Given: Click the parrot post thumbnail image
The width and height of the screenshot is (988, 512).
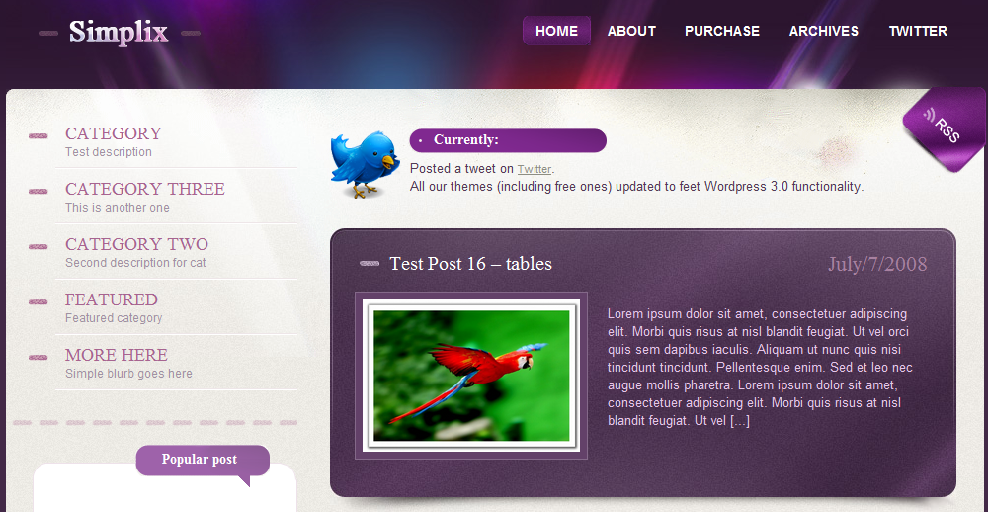Looking at the screenshot, I should 471,376.
